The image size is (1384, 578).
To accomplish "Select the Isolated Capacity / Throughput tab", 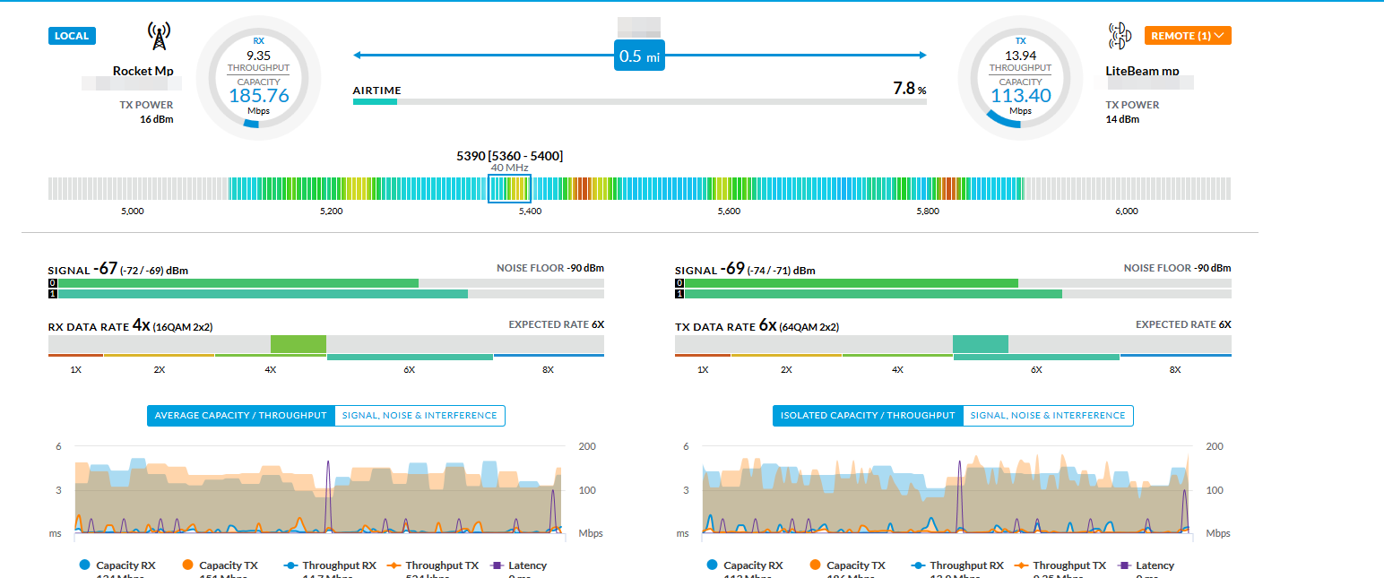I will pyautogui.click(x=868, y=416).
